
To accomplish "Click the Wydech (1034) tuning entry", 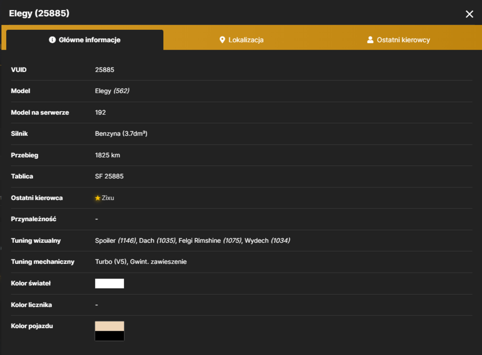I will point(268,240).
